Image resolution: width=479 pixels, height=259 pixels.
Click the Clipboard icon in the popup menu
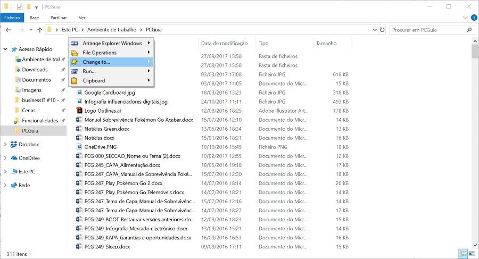[x=75, y=81]
